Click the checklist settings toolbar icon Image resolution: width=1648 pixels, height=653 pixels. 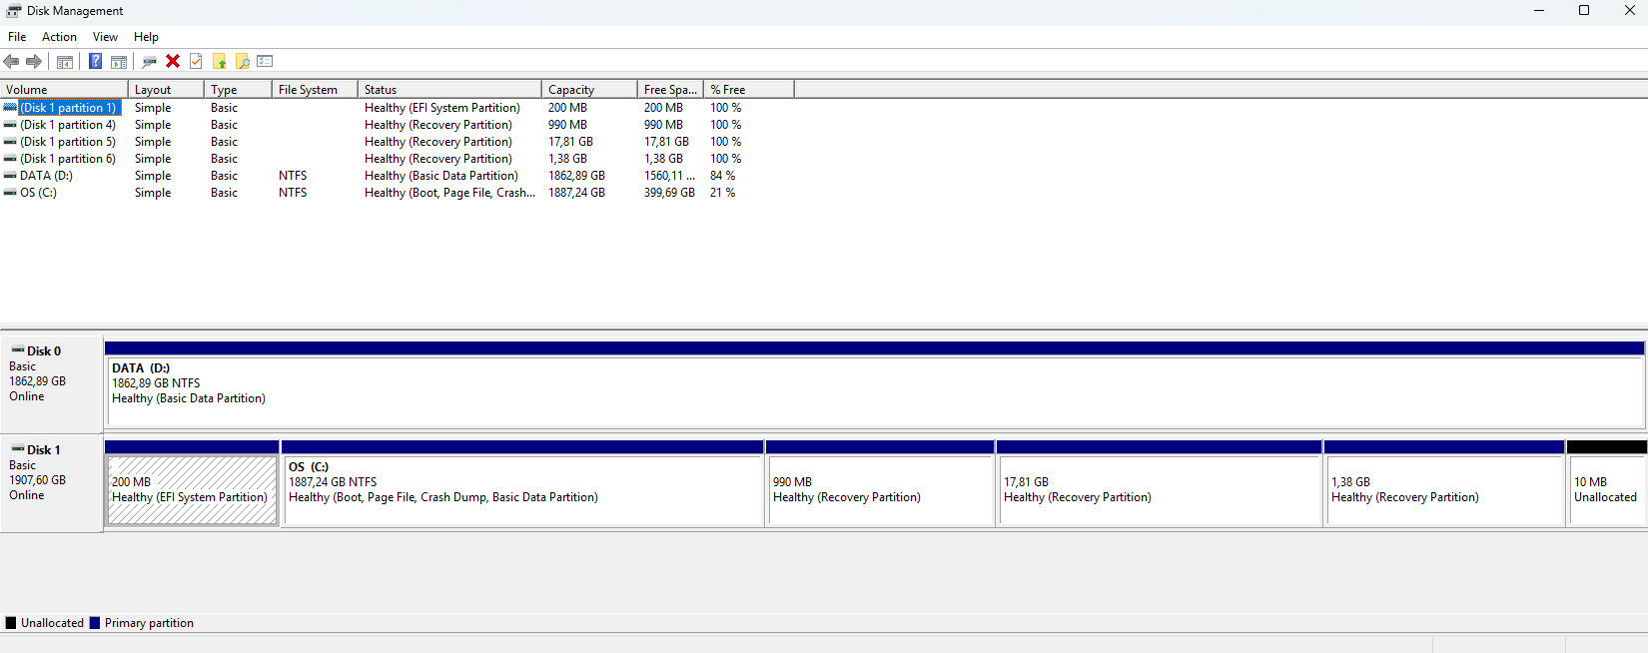pos(265,62)
